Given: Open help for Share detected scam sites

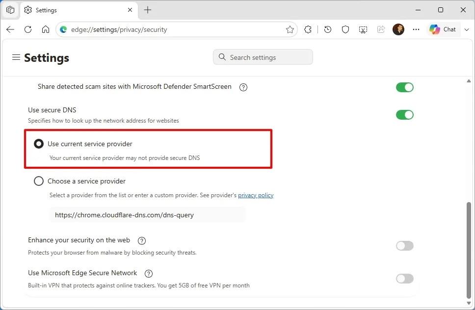Looking at the screenshot, I should point(243,87).
